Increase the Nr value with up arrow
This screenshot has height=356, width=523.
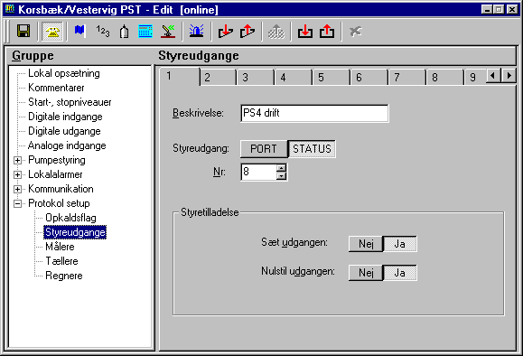(x=282, y=168)
